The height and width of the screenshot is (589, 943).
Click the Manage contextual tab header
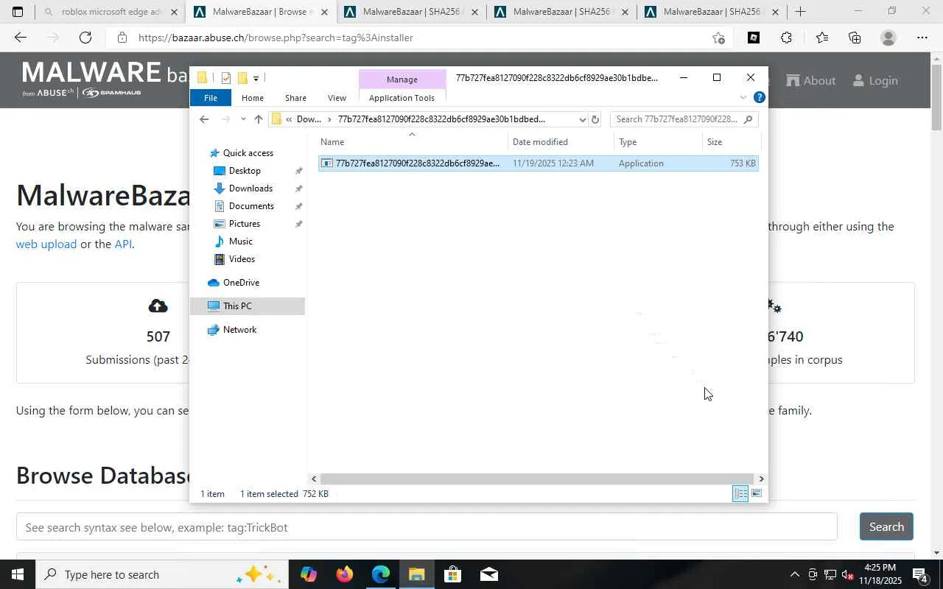click(x=402, y=79)
